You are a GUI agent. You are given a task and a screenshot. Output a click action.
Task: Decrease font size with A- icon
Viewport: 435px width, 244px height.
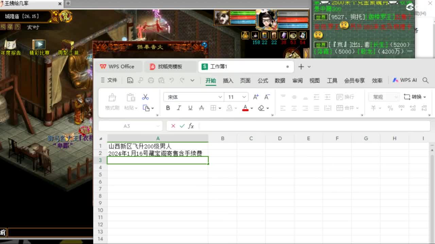click(x=267, y=97)
